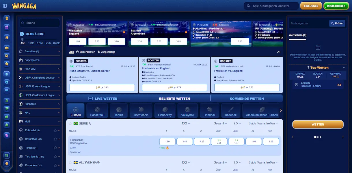
Task: Switch to the Beliebte Wetten tab
Action: (x=174, y=99)
